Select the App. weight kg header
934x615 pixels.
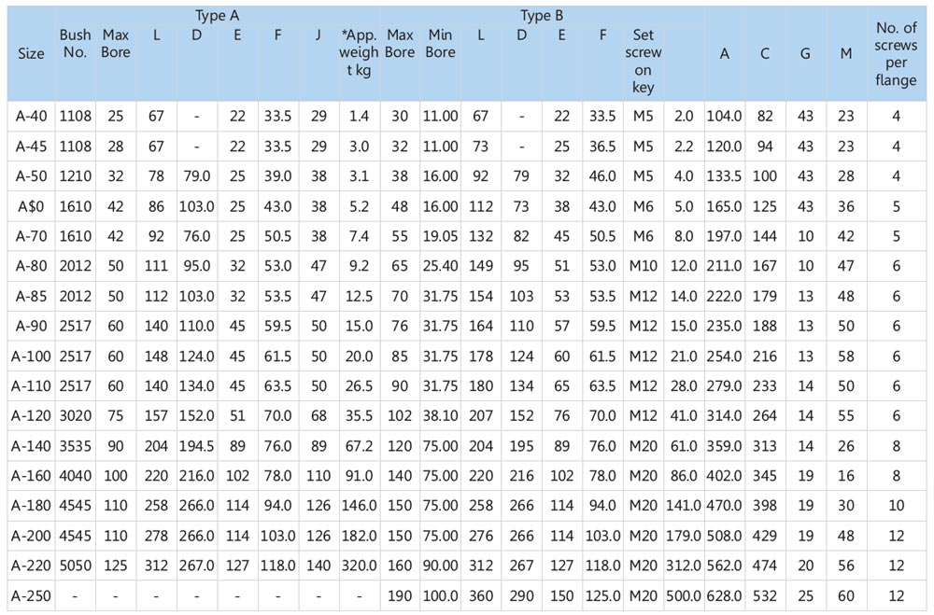tap(358, 53)
